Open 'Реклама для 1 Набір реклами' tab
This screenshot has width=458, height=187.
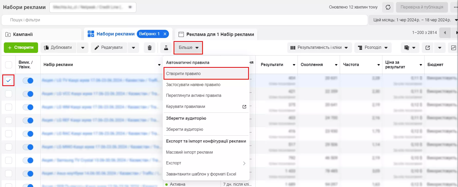coord(216,34)
